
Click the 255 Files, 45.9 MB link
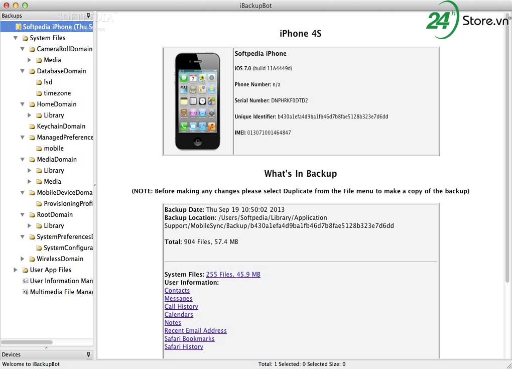click(233, 275)
